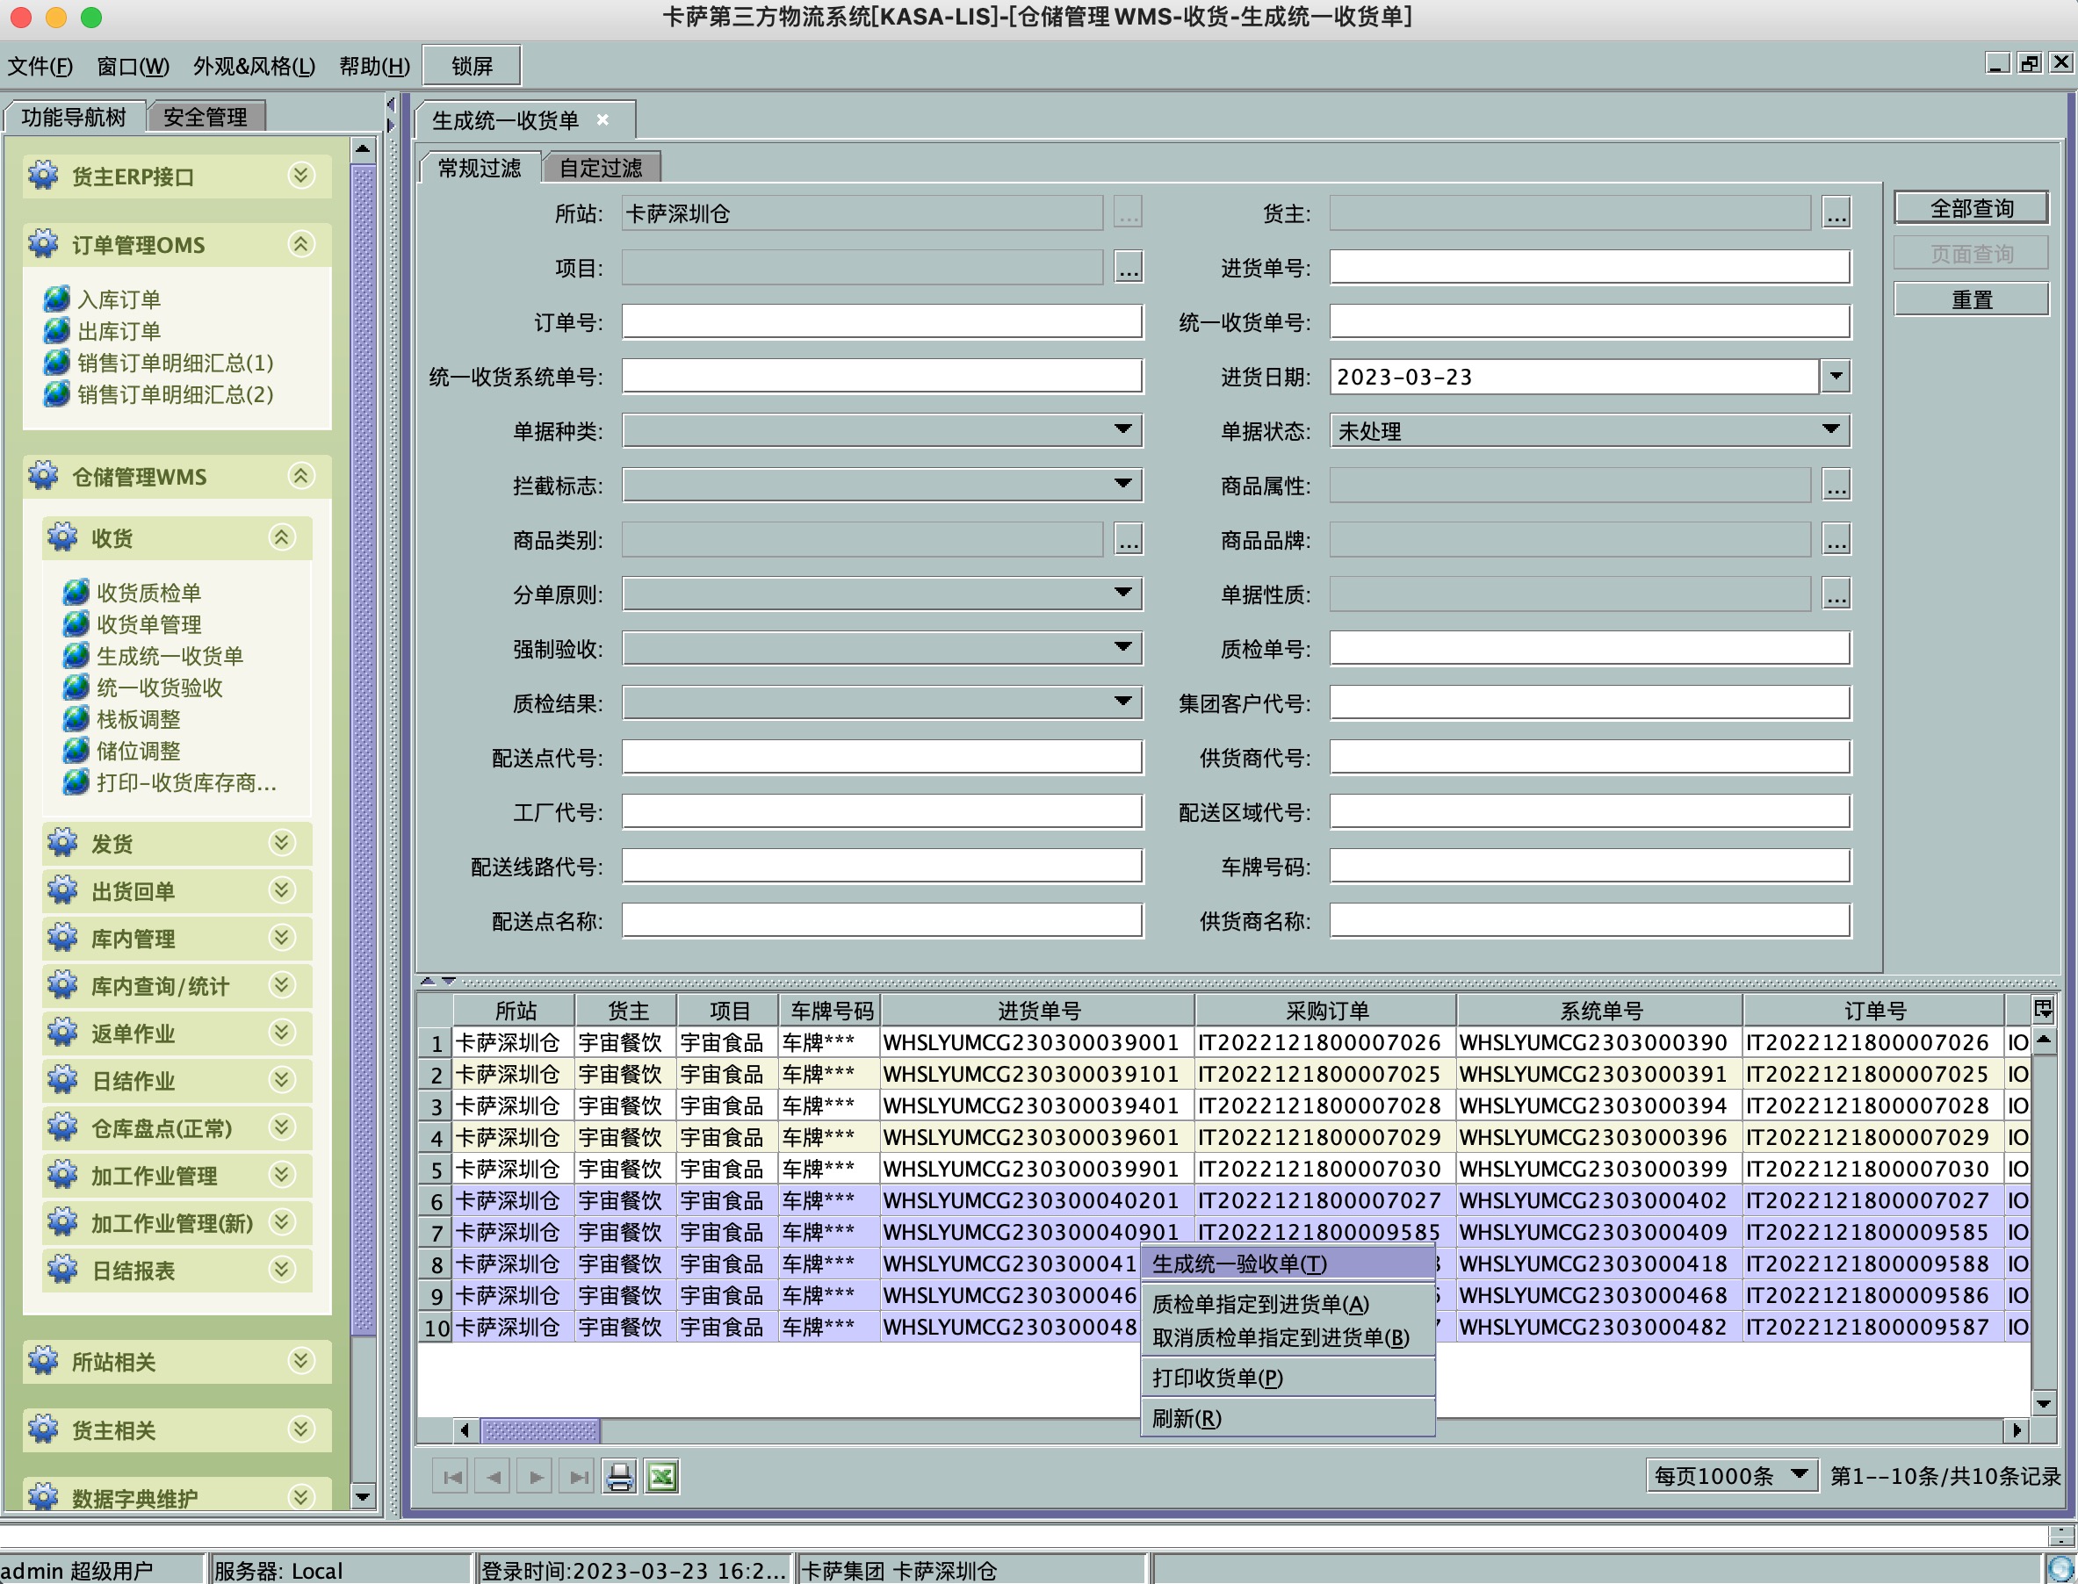Open the 单据状态 dropdown
Image resolution: width=2078 pixels, height=1584 pixels.
click(1830, 431)
